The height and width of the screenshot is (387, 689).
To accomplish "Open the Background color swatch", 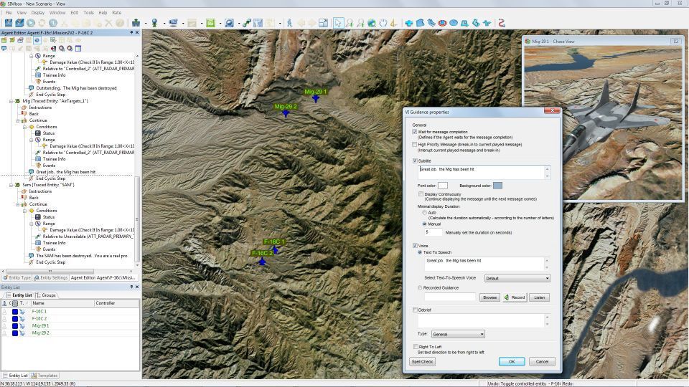I will [497, 186].
